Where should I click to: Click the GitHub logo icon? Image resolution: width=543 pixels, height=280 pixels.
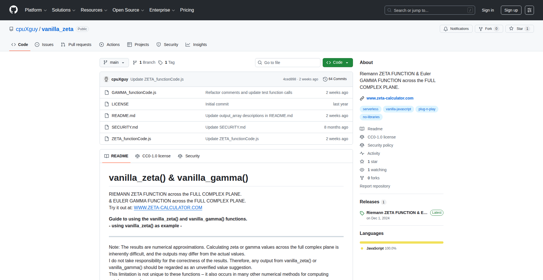pos(14,10)
